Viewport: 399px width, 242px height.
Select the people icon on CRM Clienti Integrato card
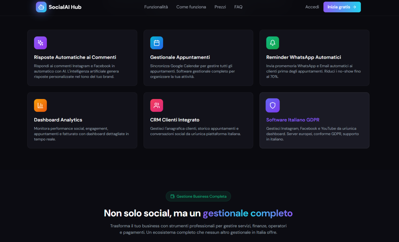(x=156, y=105)
